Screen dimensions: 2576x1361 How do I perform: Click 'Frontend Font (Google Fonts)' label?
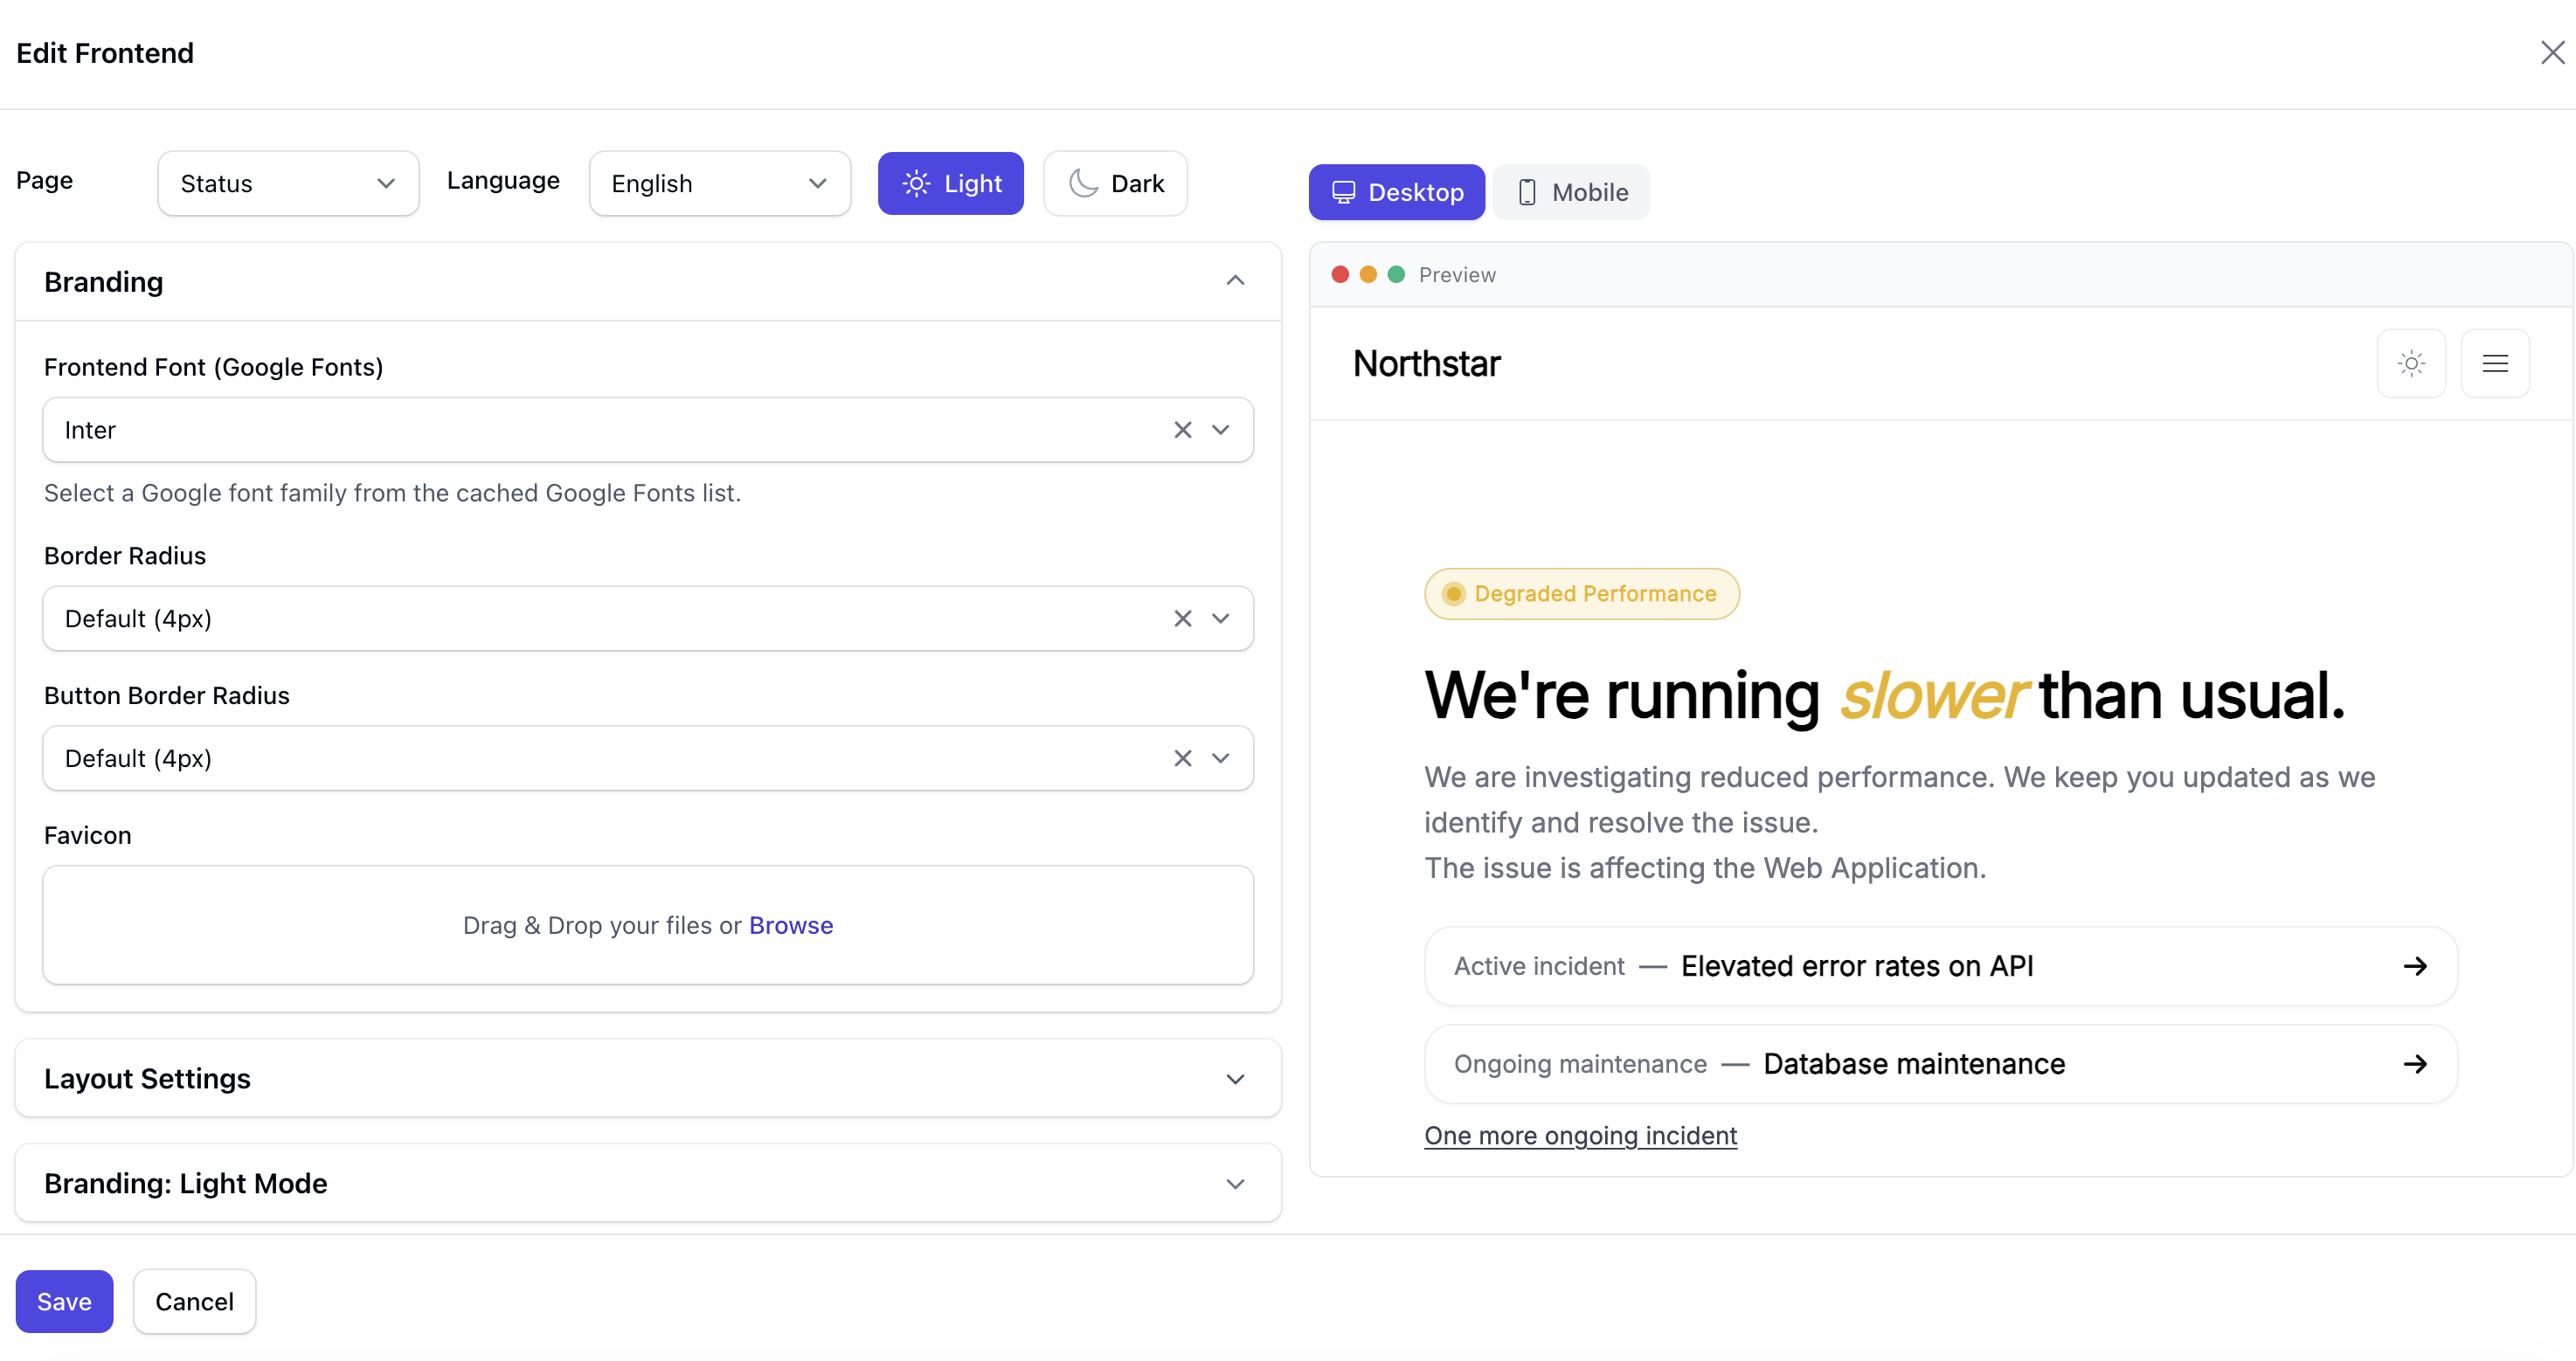213,367
